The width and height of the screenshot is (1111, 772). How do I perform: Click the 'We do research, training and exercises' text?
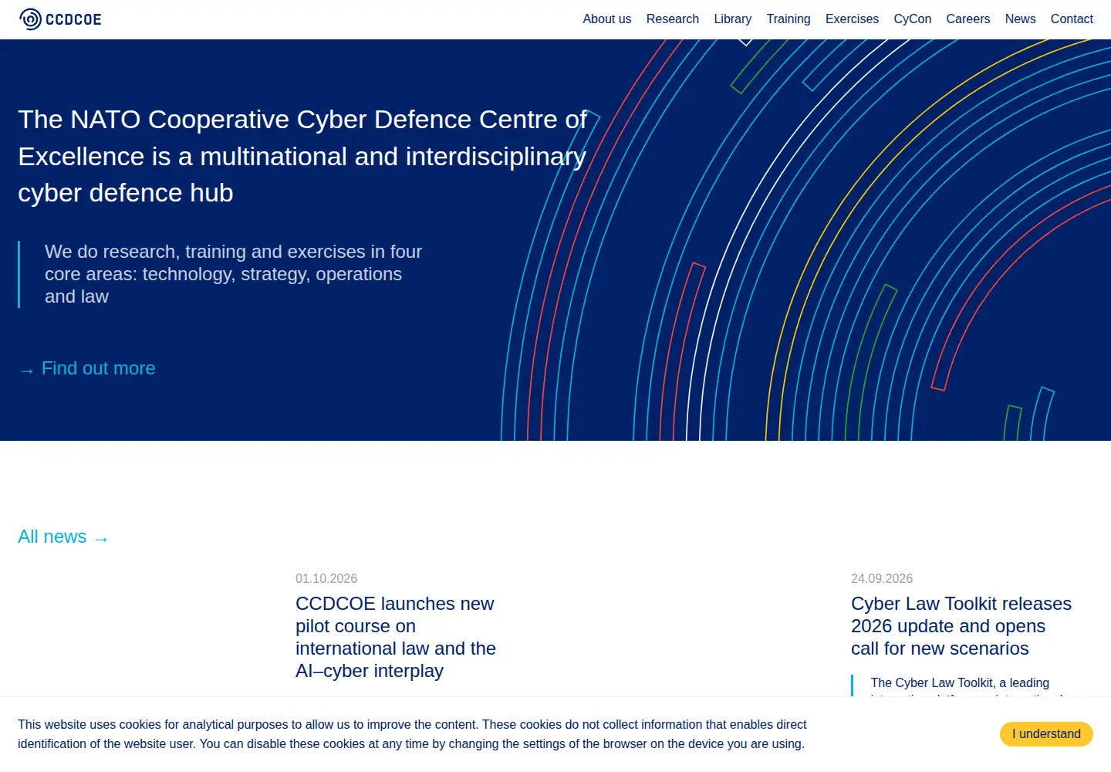coord(233,274)
